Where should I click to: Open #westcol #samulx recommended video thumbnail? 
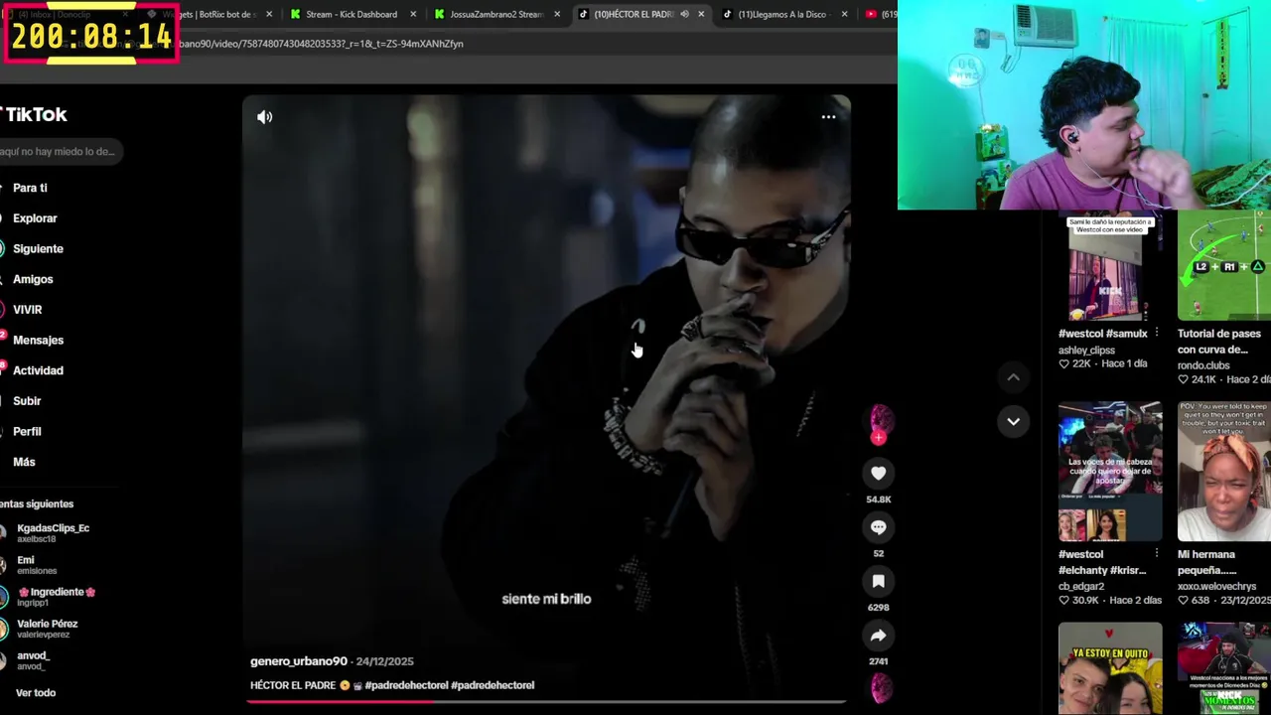click(x=1110, y=265)
